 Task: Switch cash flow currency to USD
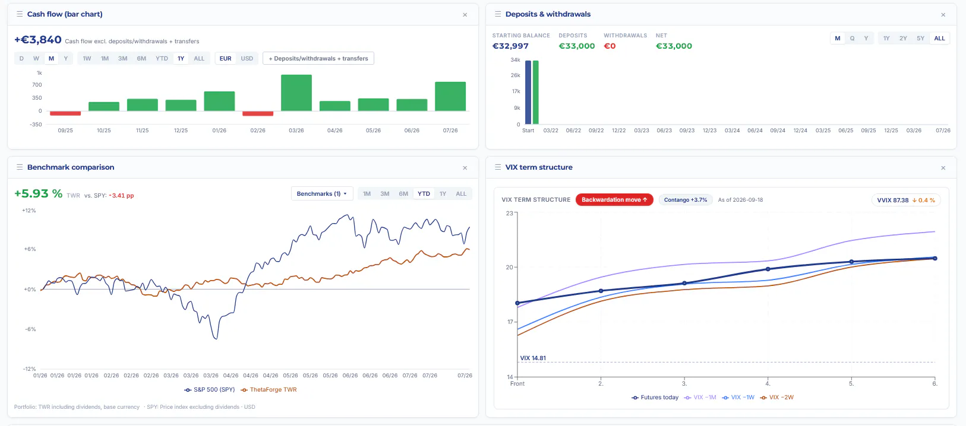point(247,58)
